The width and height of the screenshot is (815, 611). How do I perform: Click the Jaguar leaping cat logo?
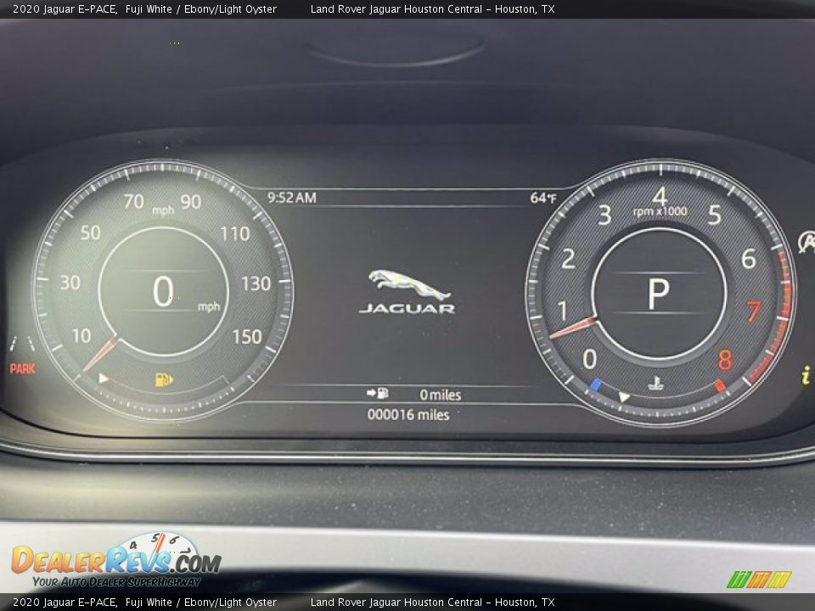[409, 284]
